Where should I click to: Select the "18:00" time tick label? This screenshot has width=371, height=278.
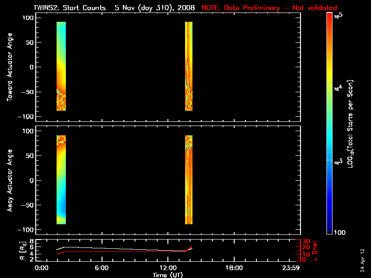click(x=234, y=268)
